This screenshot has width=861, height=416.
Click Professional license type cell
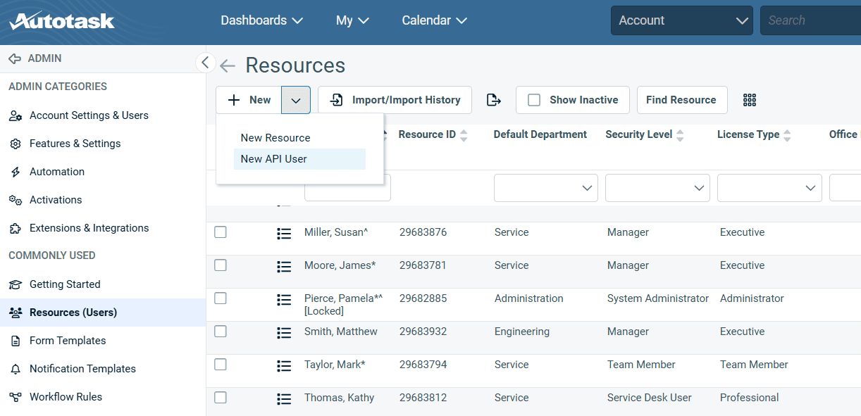pos(749,398)
